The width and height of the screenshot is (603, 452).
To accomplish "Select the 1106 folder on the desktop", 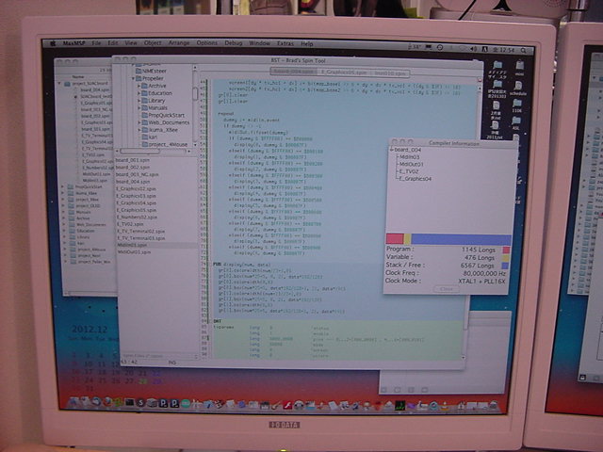I will (517, 105).
